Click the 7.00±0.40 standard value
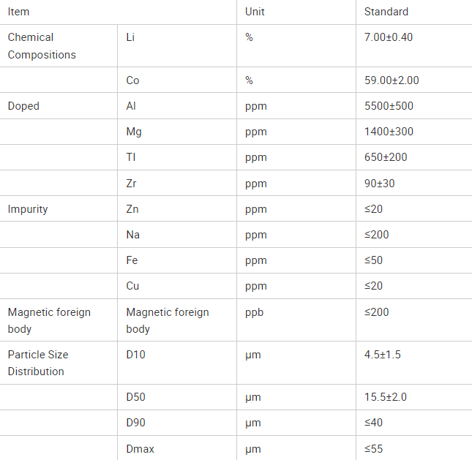 click(389, 37)
